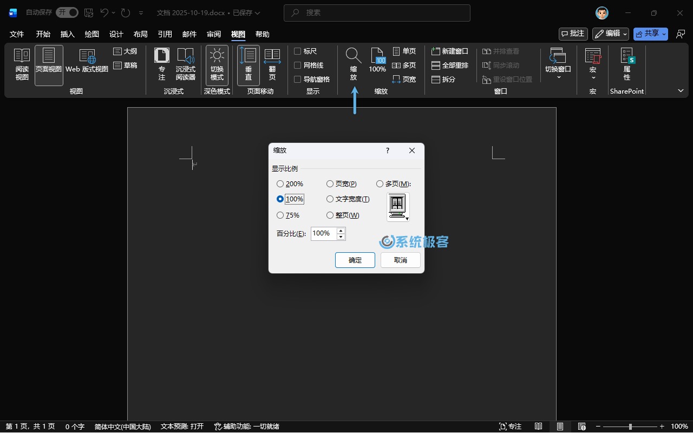The height and width of the screenshot is (433, 693).
Task: Switch to the 插入 ribbon tab
Action: [68, 34]
